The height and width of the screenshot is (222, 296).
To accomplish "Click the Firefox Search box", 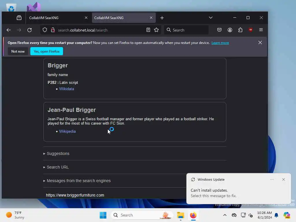I will 186,30.
